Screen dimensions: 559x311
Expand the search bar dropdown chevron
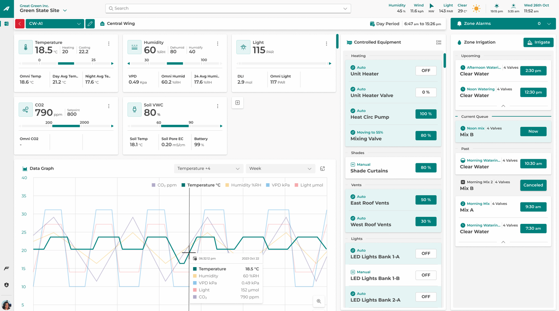(345, 8)
